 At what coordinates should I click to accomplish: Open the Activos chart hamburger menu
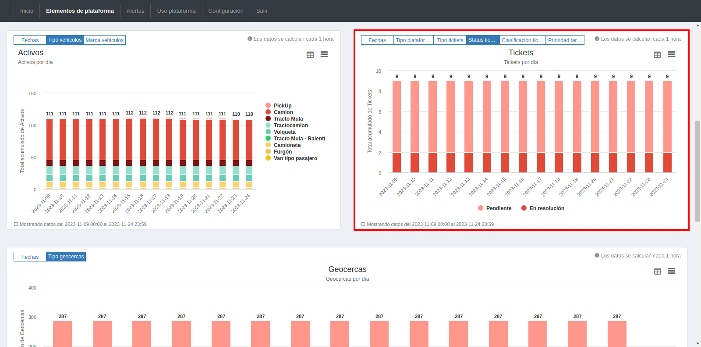pyautogui.click(x=324, y=54)
